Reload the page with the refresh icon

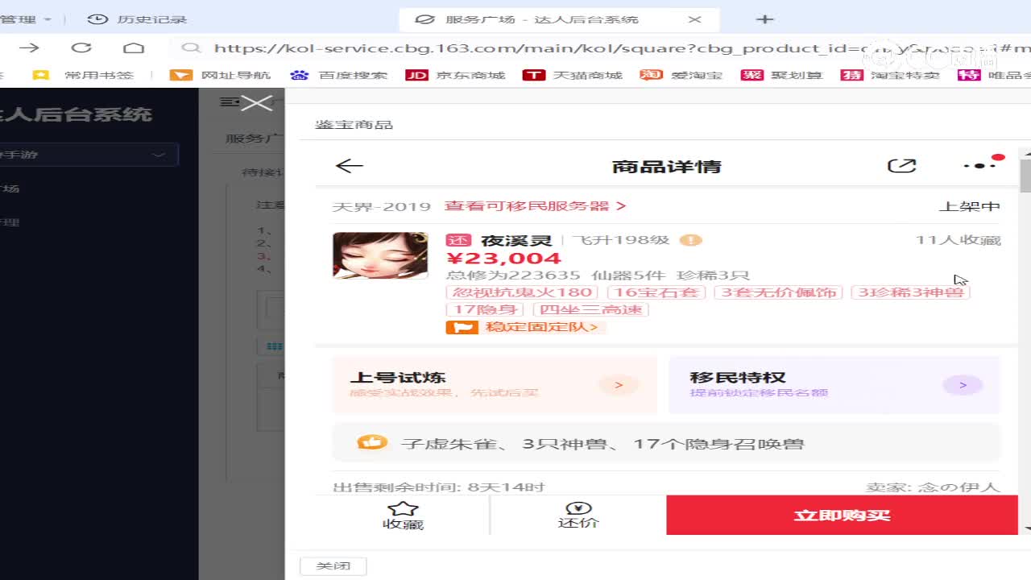pyautogui.click(x=81, y=48)
